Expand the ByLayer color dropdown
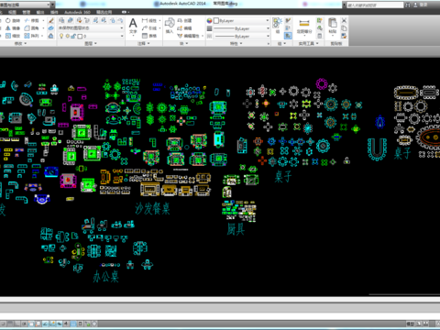This screenshot has height=330, width=440. tap(241, 20)
